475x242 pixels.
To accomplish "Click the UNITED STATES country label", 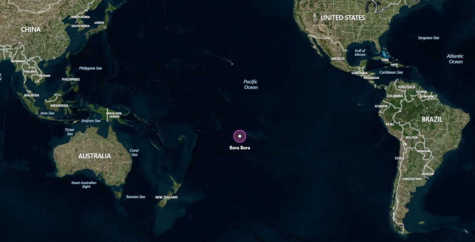I will 342,18.
